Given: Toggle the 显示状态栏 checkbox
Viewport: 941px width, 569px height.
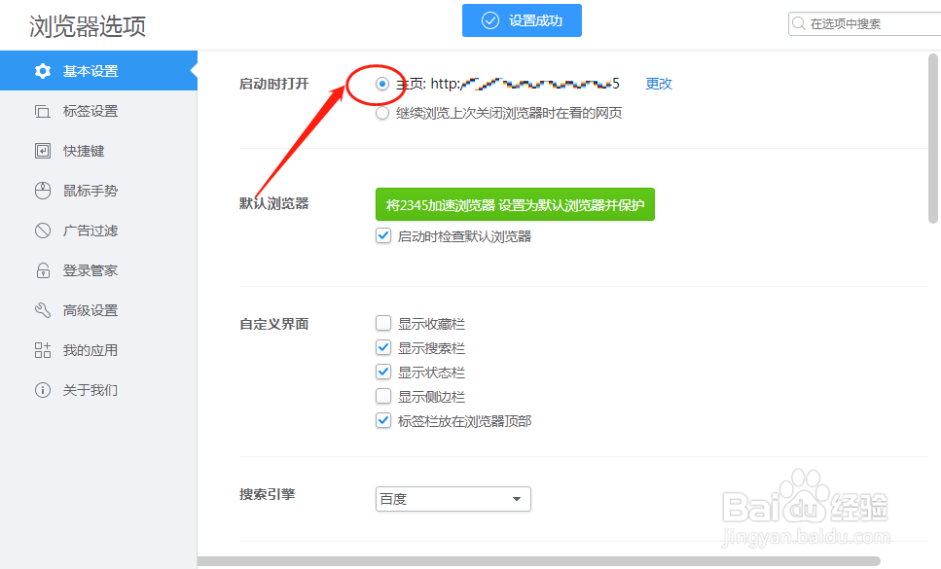Looking at the screenshot, I should pos(382,372).
